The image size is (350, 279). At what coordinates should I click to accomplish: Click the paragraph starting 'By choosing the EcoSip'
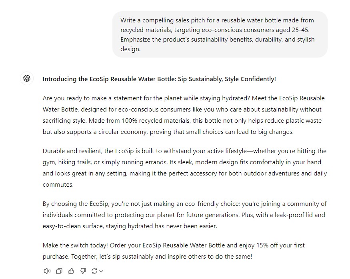pyautogui.click(x=184, y=215)
